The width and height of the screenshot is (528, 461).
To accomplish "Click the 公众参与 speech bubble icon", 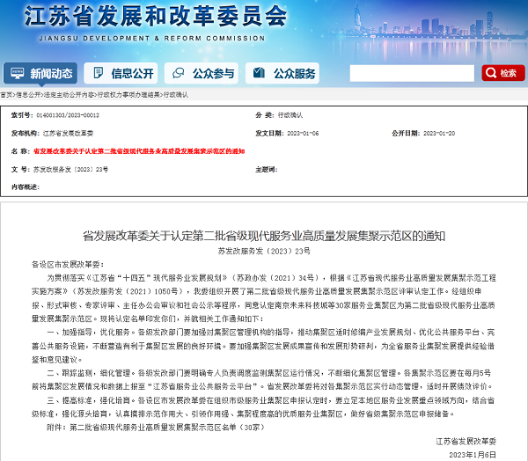I will pyautogui.click(x=179, y=73).
